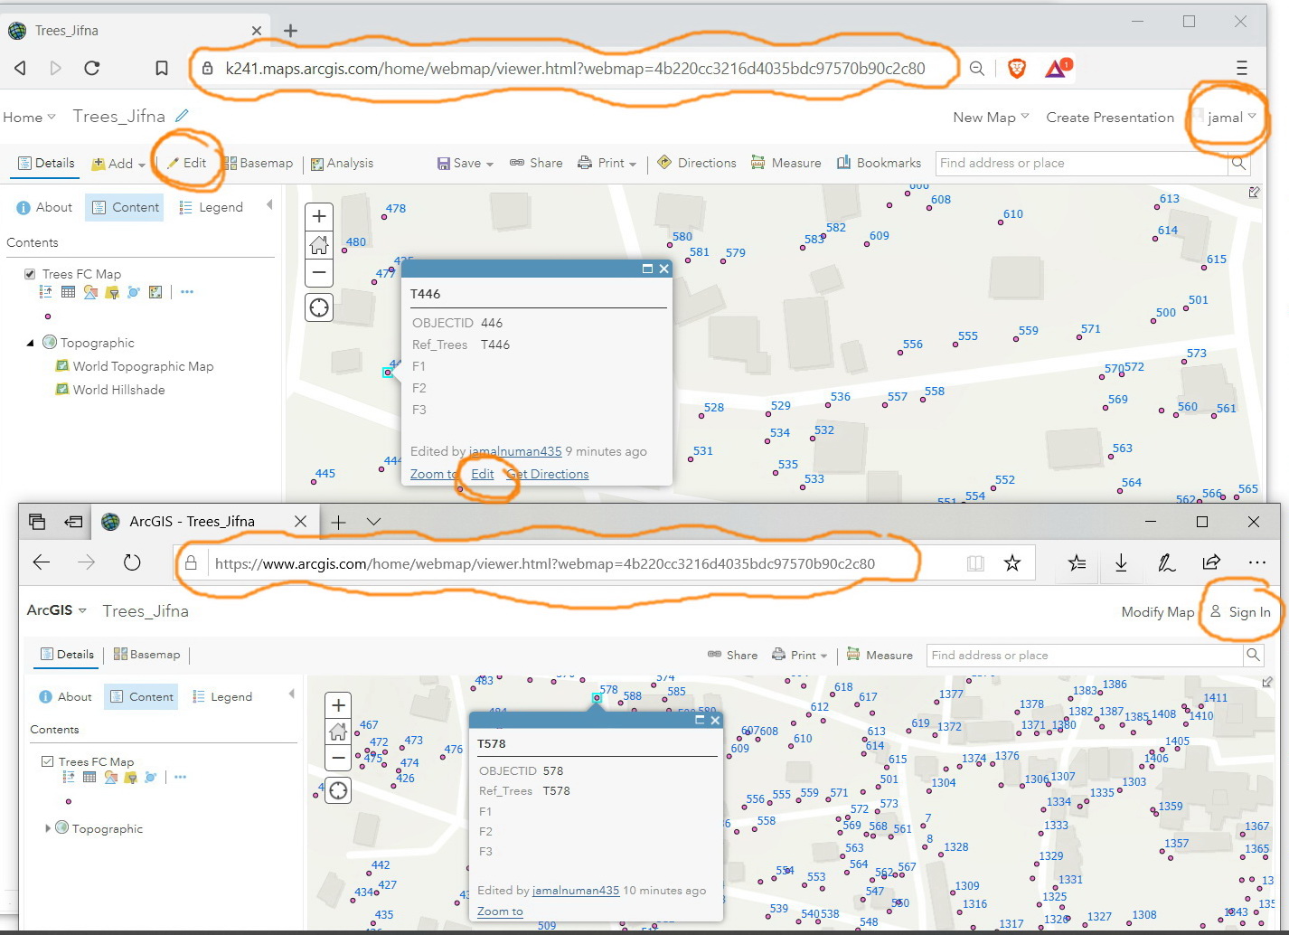Screen dimensions: 1289x935
Task: Click the pencil icon next to Trees_Jifna title
Action: pos(182,116)
